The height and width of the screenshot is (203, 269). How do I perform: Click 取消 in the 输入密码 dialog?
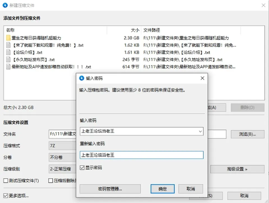(x=191, y=189)
